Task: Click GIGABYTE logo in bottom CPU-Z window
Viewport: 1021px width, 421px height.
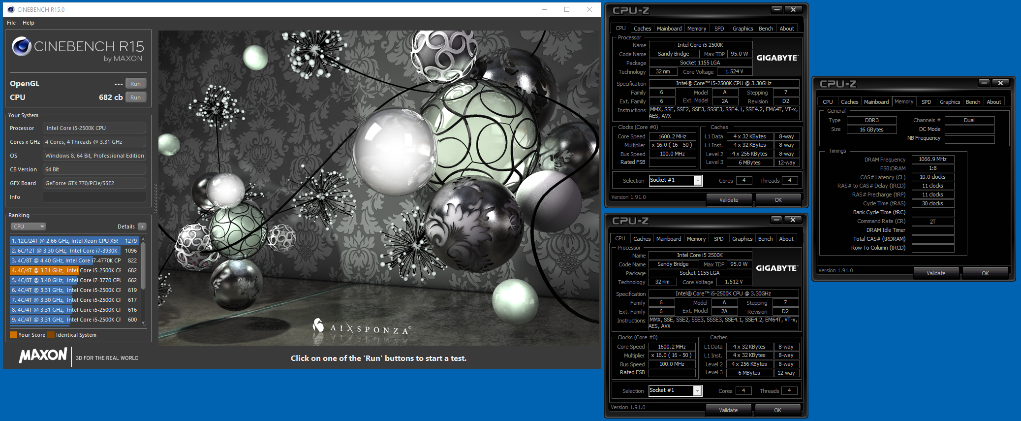Action: click(776, 268)
